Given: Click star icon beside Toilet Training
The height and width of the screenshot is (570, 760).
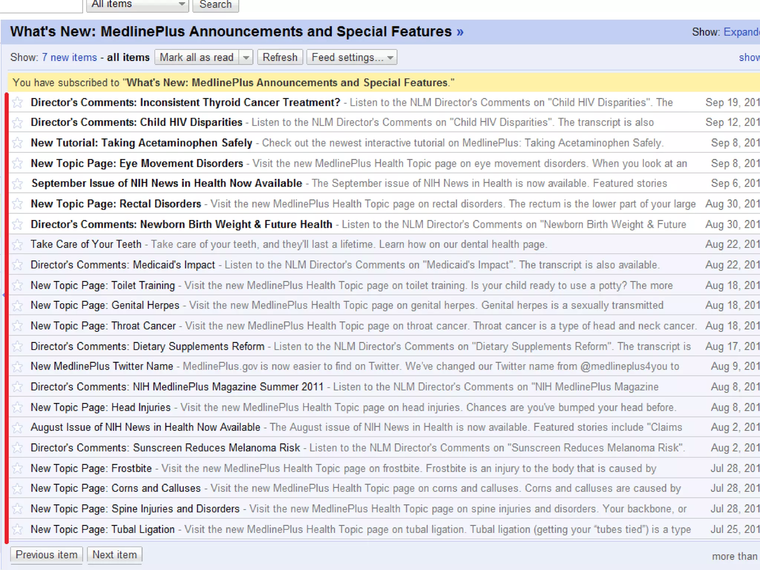Looking at the screenshot, I should tap(17, 285).
